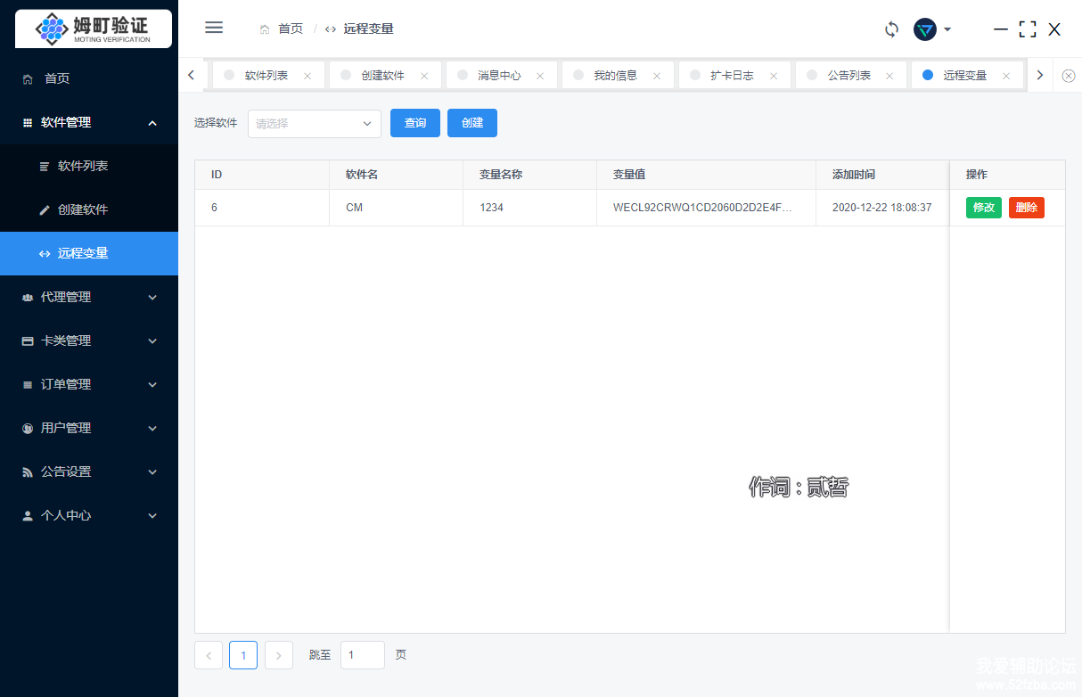Screen dimensions: 1082x697
Task: Close the 我的信息 tab
Action: click(x=657, y=76)
